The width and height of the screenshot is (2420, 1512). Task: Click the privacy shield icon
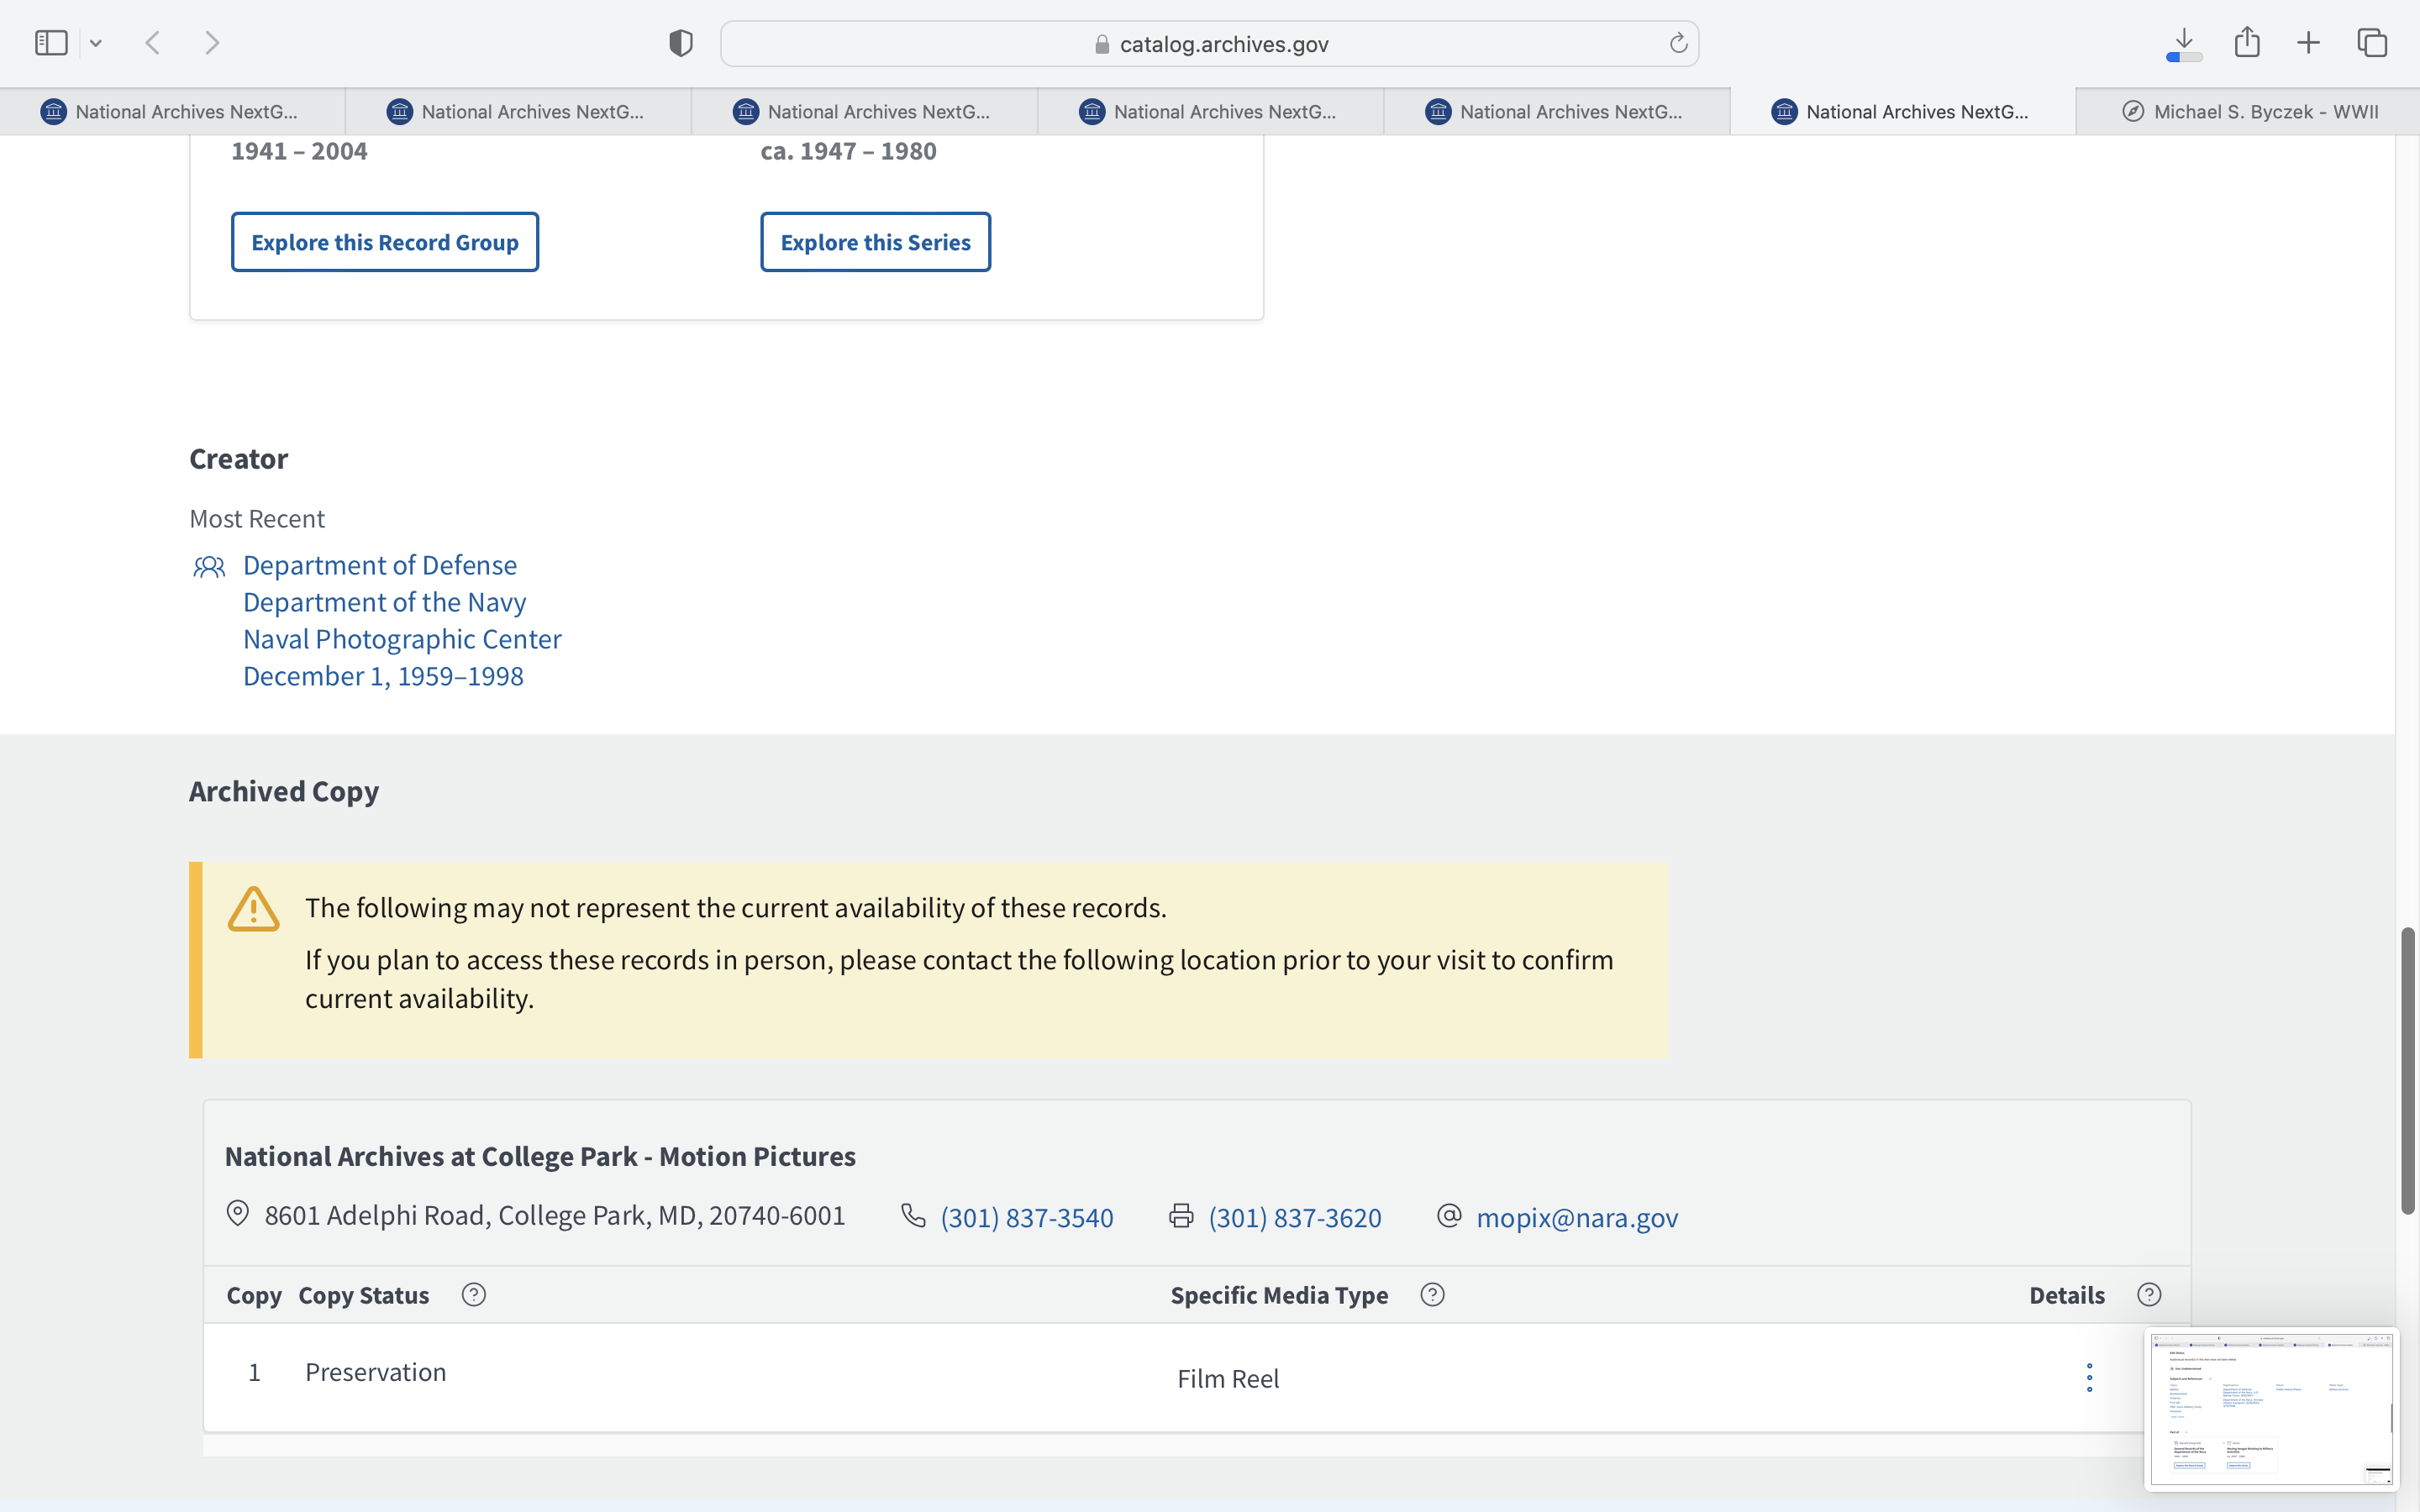coord(681,43)
